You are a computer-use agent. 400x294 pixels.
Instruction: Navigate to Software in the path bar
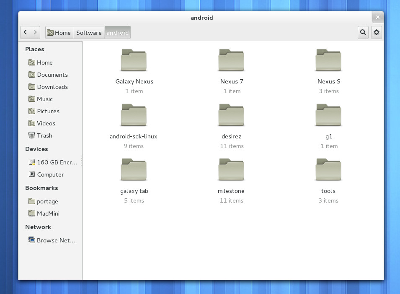pos(89,33)
